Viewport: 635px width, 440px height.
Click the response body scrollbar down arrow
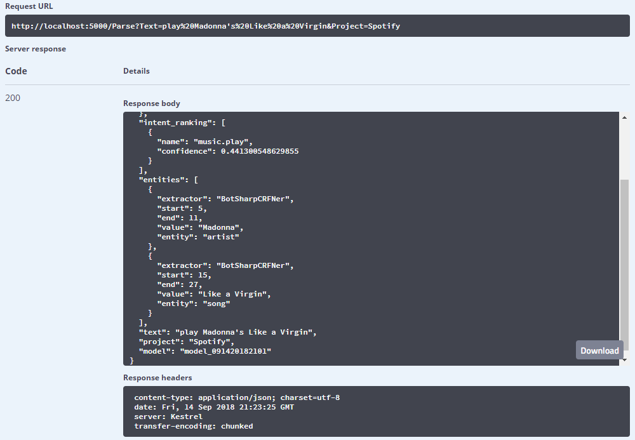(624, 360)
